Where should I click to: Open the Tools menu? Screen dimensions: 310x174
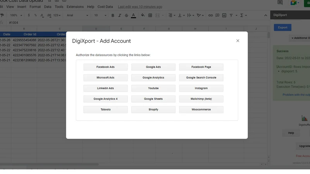[59, 7]
